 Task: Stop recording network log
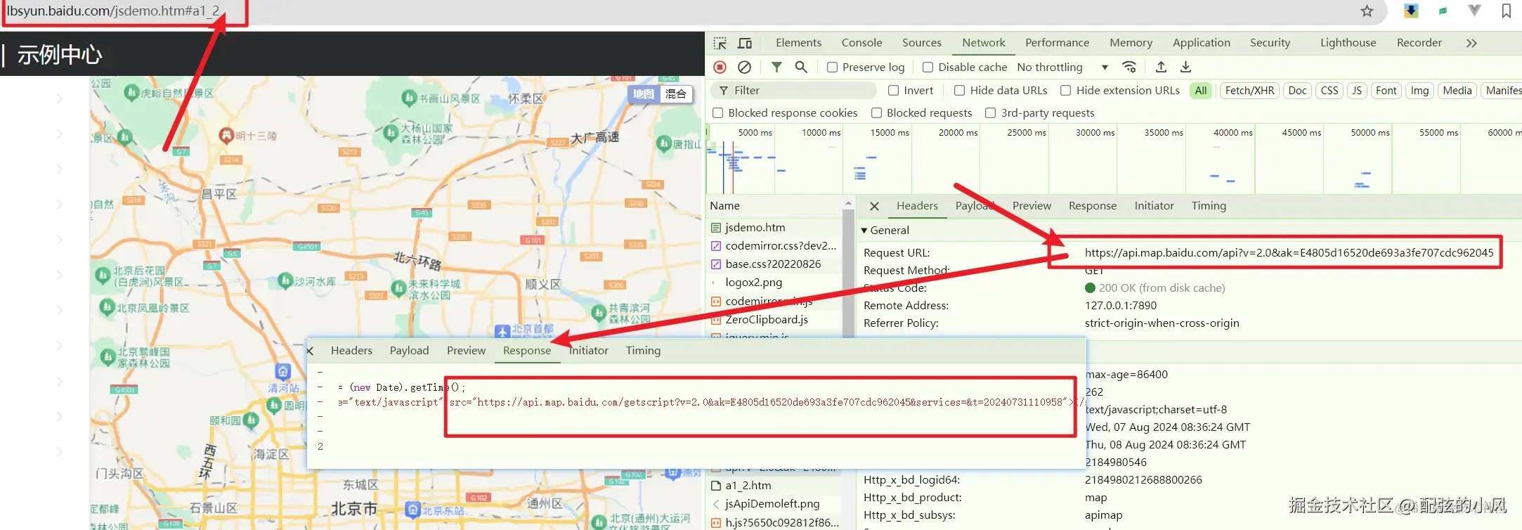click(720, 67)
